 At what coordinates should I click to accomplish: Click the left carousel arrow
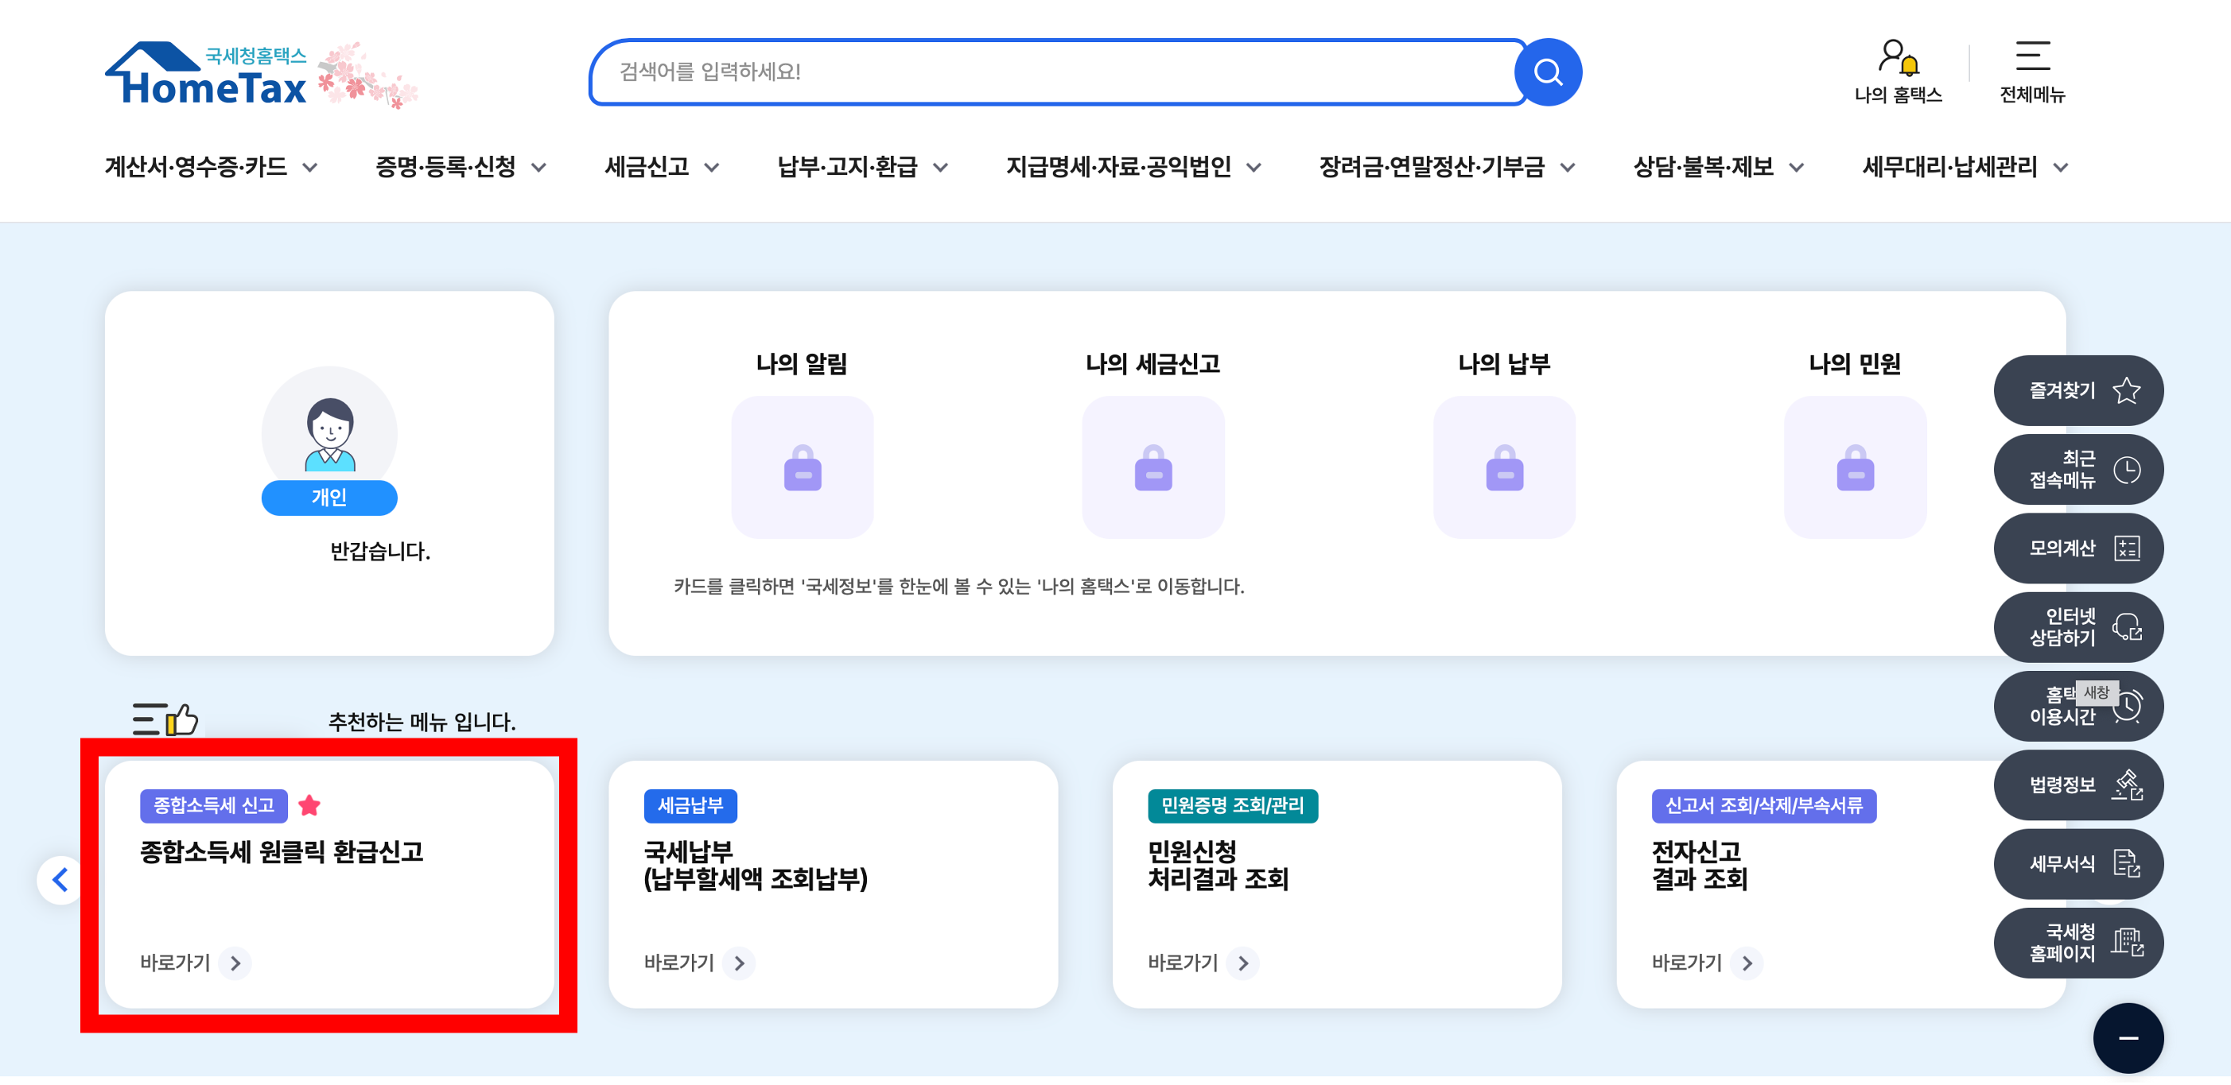58,880
